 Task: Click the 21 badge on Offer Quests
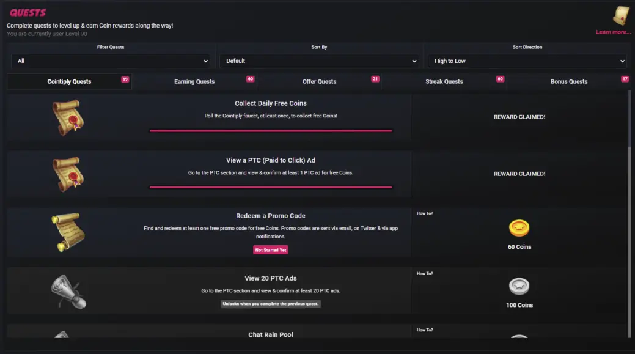click(x=375, y=79)
